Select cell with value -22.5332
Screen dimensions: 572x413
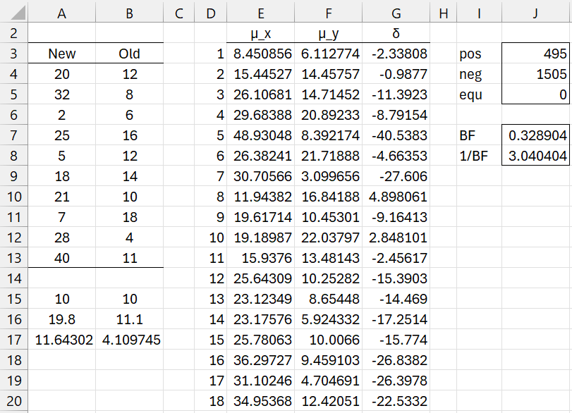(x=396, y=401)
